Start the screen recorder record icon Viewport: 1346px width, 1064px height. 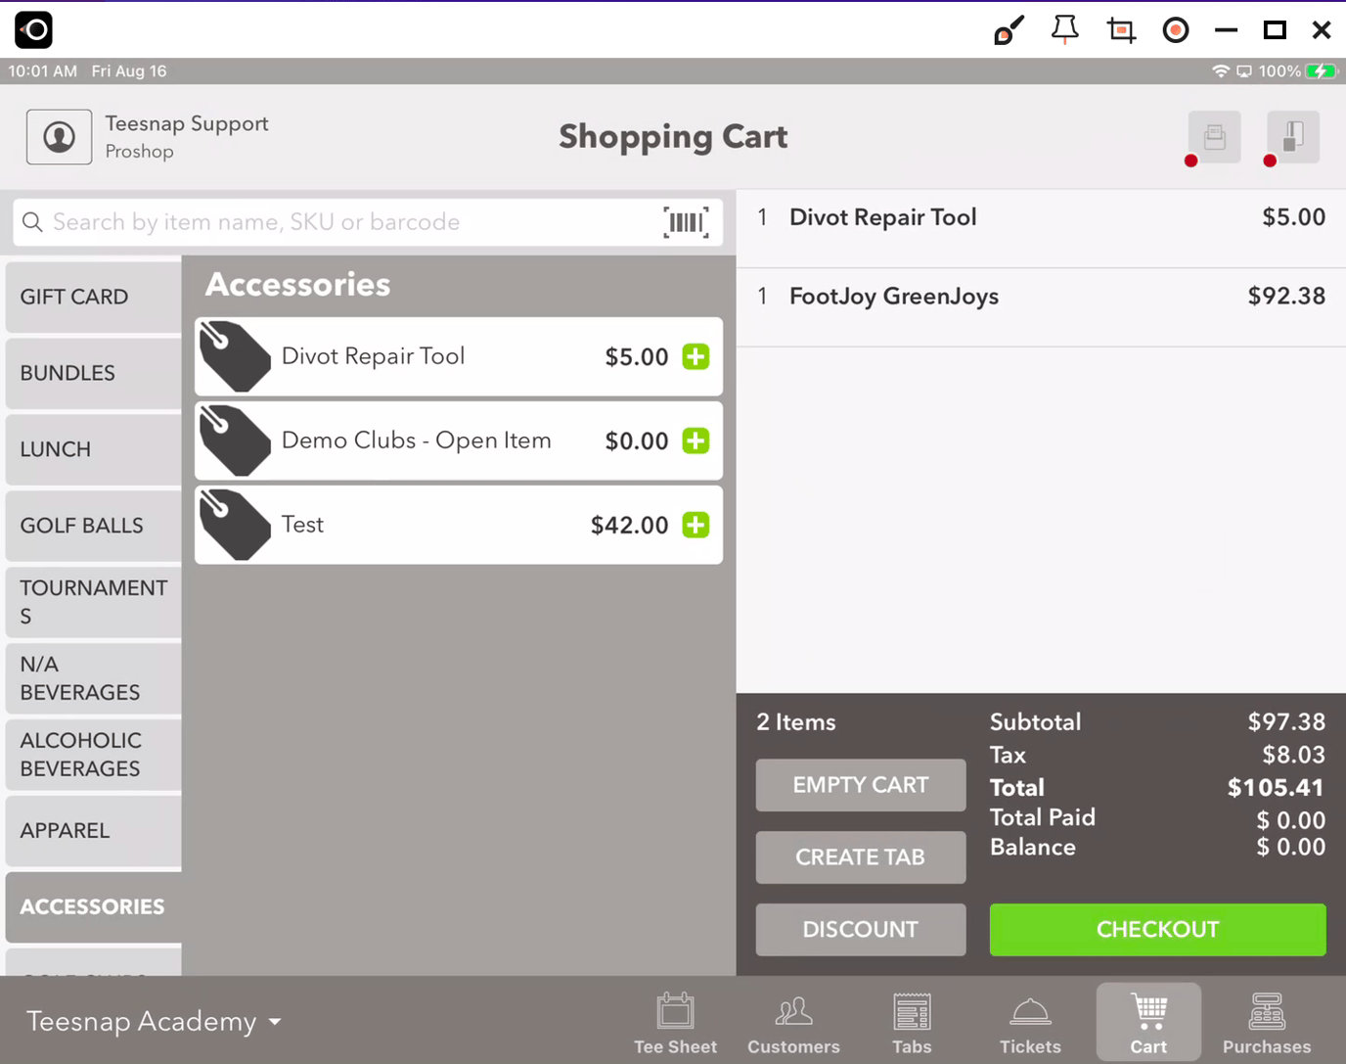1176,30
